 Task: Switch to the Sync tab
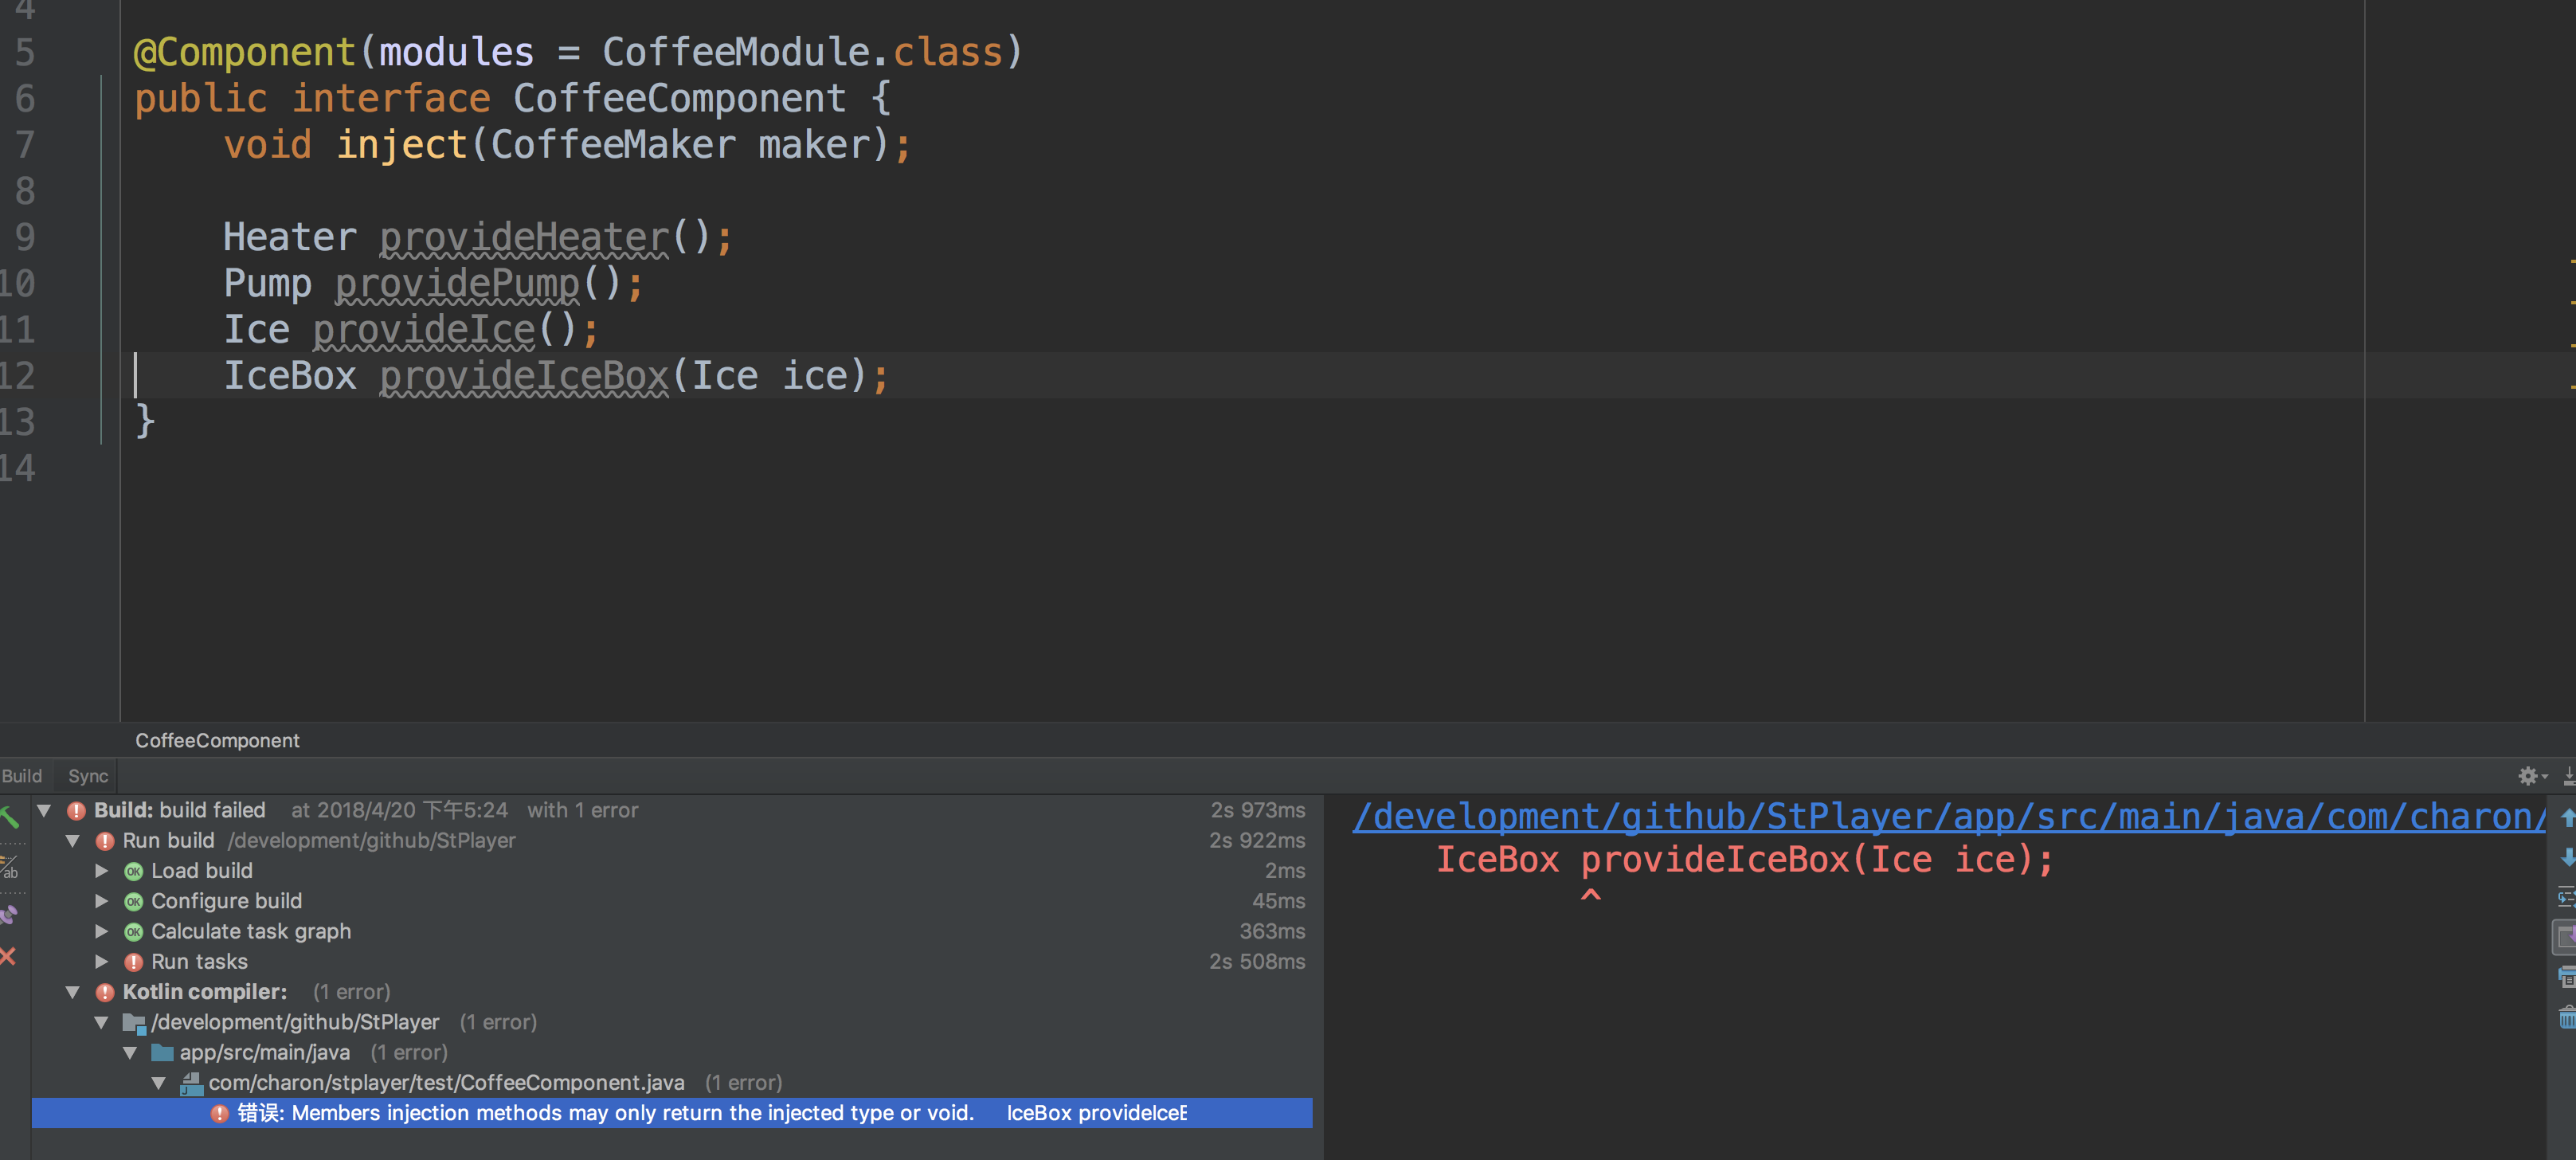point(88,776)
